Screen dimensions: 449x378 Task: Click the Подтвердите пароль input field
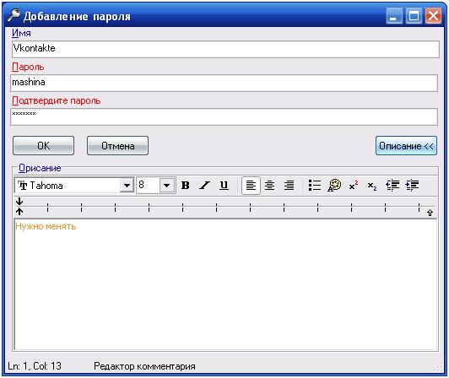point(224,116)
